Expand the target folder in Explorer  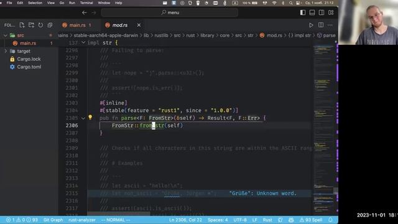point(6,51)
